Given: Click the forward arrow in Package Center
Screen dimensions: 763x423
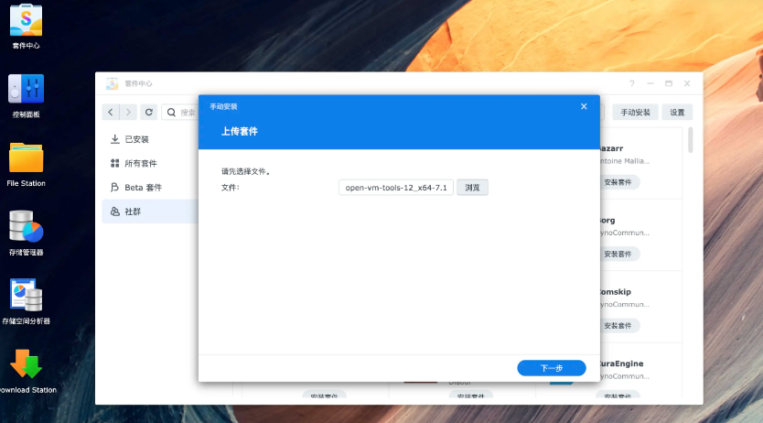Looking at the screenshot, I should click(x=128, y=113).
